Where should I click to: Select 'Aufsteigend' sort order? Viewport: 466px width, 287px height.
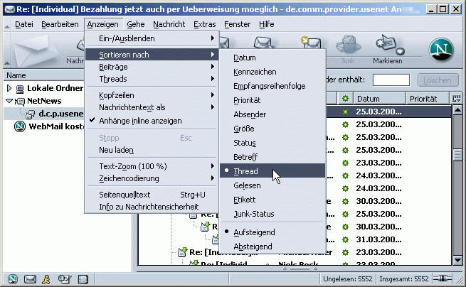(x=254, y=232)
